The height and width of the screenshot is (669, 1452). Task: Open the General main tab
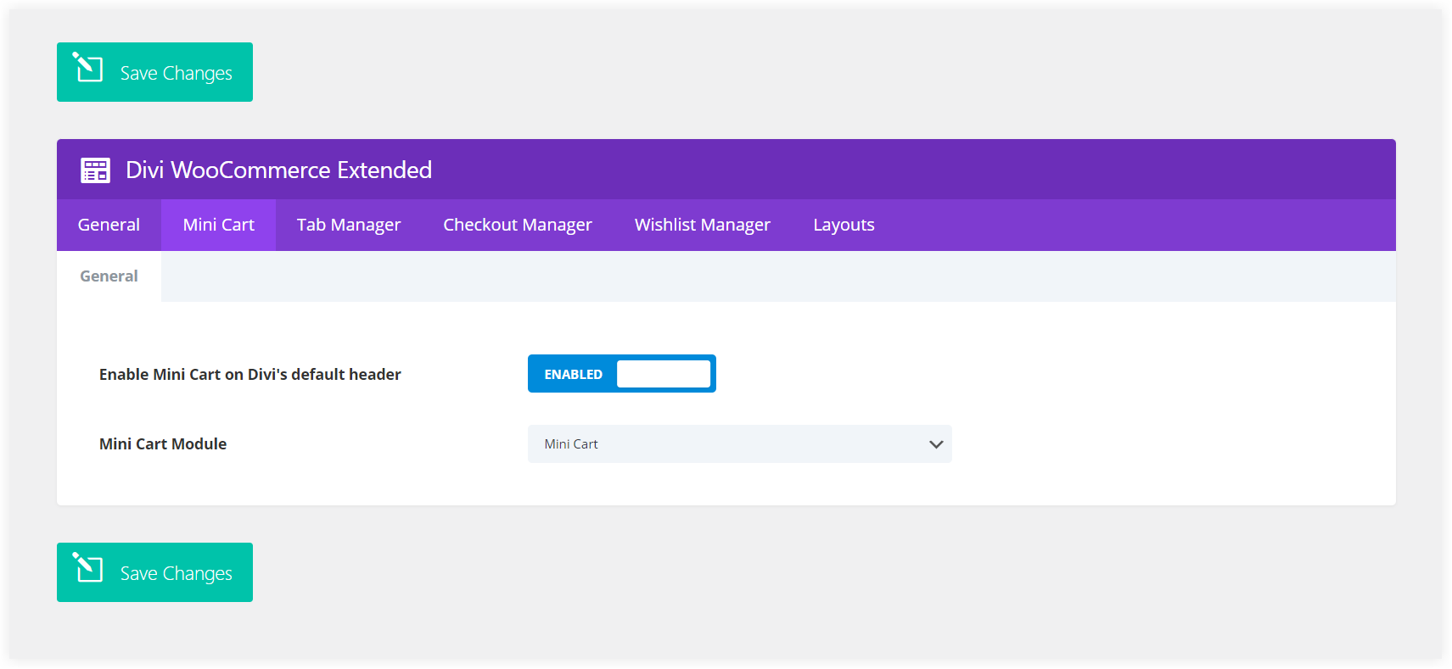click(109, 225)
